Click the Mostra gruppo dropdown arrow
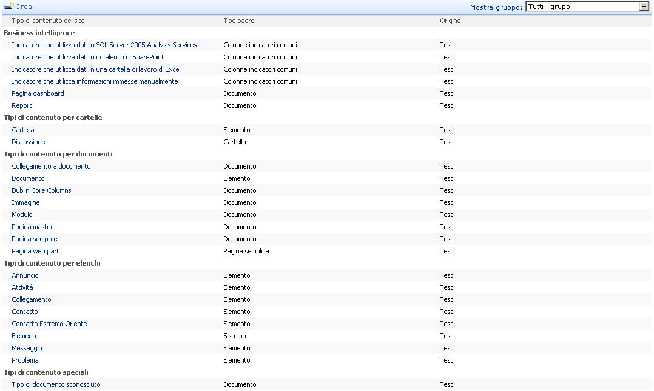Screen dimensions: 654x391 pyautogui.click(x=644, y=7)
